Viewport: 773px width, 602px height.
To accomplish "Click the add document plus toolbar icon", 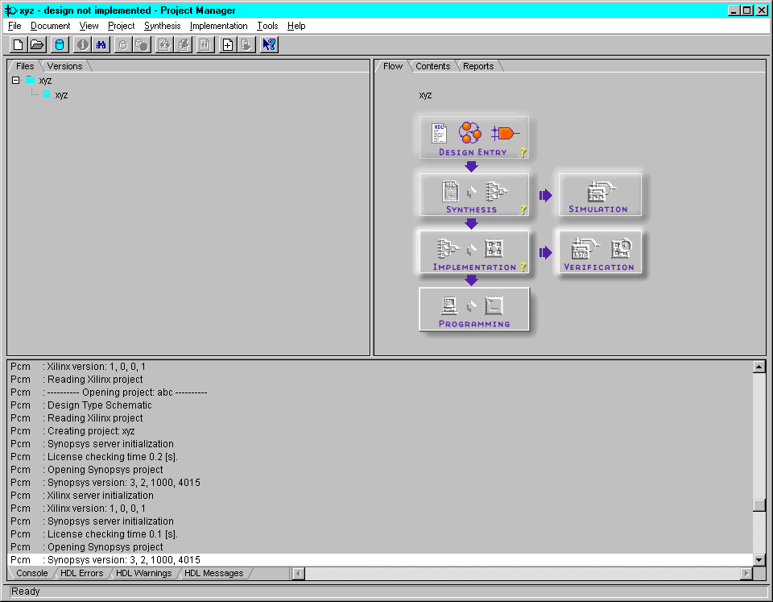I will click(228, 45).
